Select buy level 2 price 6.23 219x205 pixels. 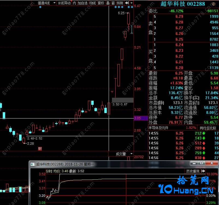tap(179, 50)
